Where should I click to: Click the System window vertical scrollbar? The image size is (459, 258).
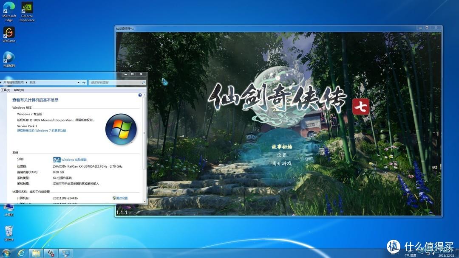[x=144, y=148]
